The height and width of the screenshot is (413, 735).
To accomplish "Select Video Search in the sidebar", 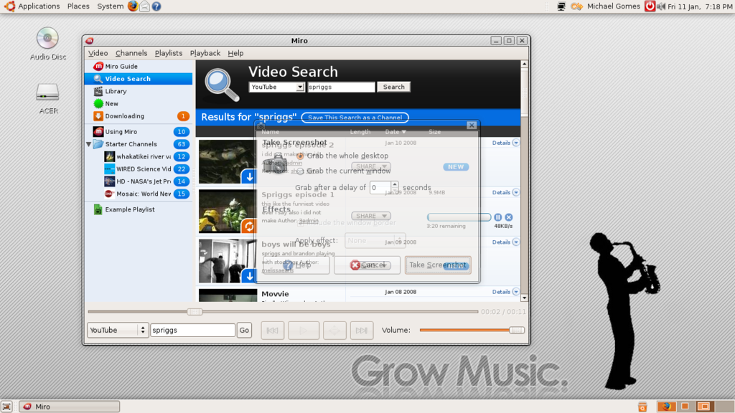I will (139, 79).
